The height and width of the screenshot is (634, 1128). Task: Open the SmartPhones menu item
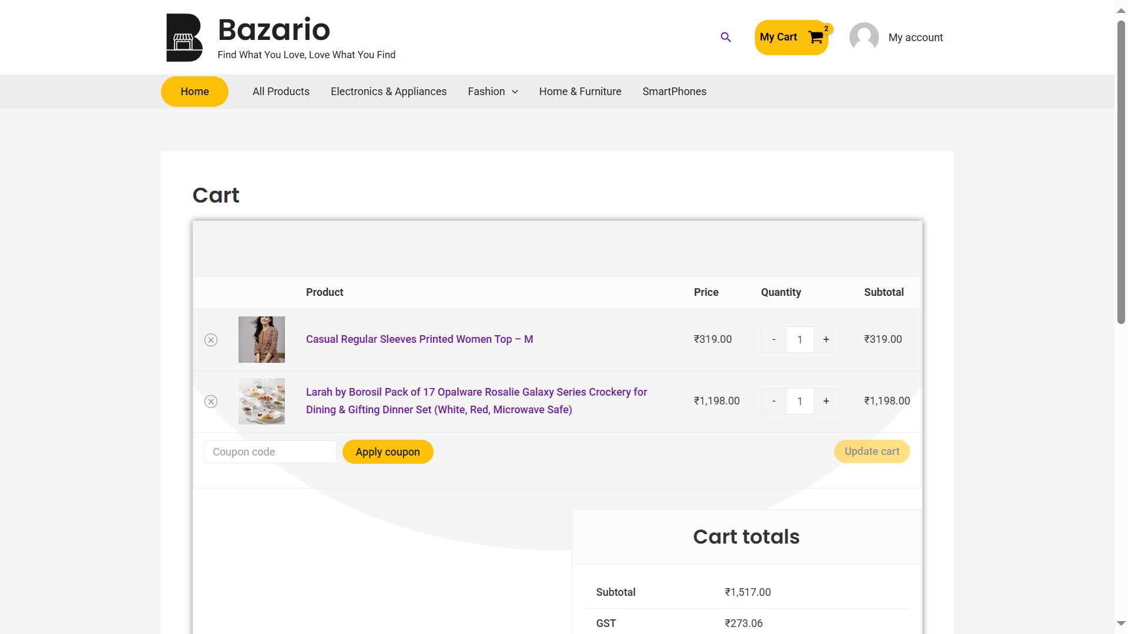point(674,92)
